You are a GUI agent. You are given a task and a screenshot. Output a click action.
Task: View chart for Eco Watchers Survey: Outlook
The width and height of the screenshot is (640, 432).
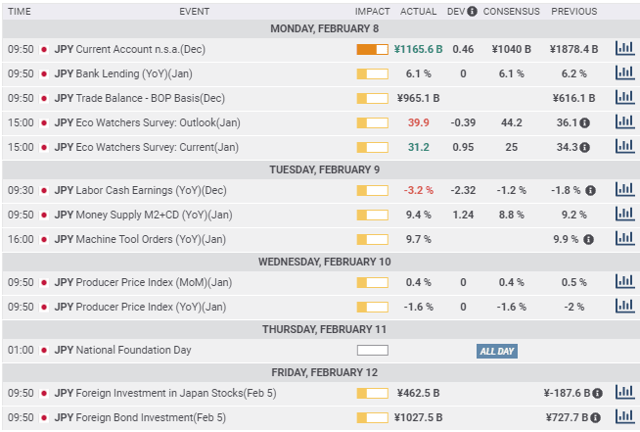click(x=623, y=121)
